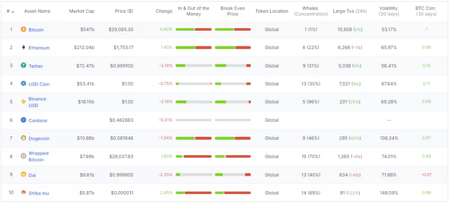Screen dimensions: 449x203
Task: Click Shiba Inu change value 2.95%
Action: (166, 193)
